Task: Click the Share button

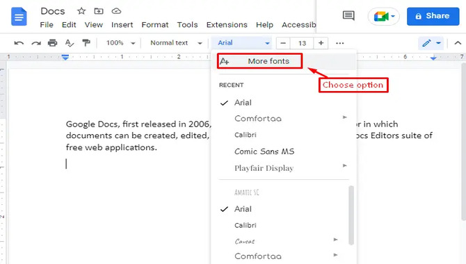Action: click(433, 17)
